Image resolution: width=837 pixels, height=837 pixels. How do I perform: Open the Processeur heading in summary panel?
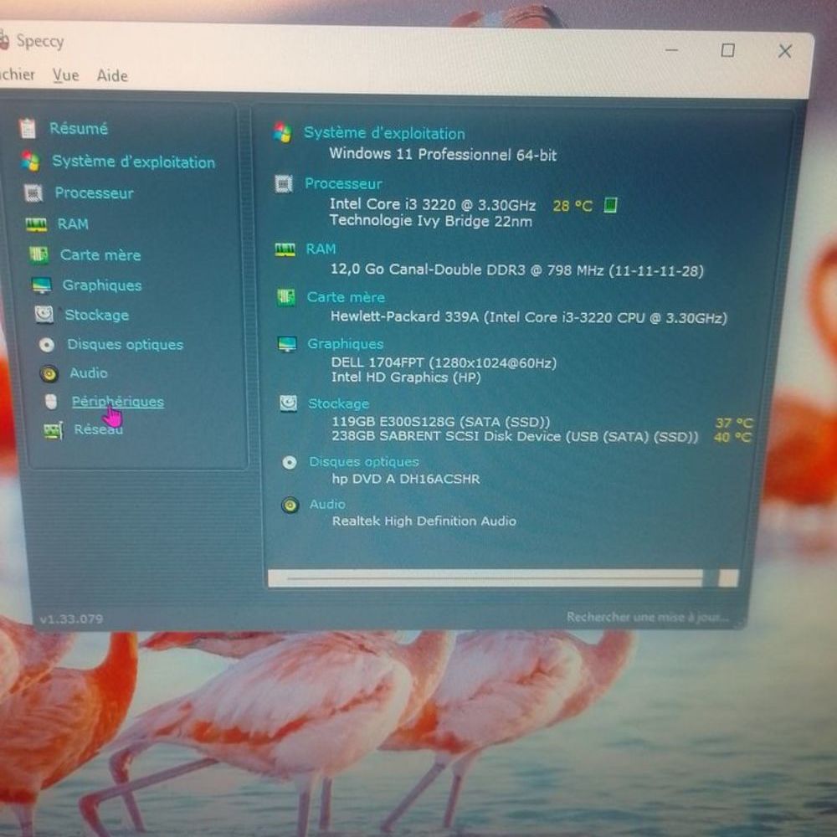coord(343,183)
